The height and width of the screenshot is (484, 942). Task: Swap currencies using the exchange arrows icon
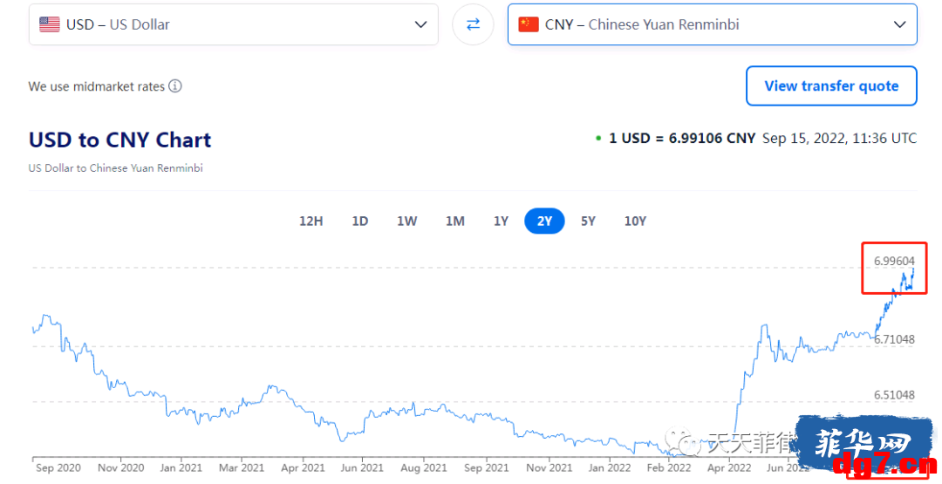pyautogui.click(x=473, y=24)
